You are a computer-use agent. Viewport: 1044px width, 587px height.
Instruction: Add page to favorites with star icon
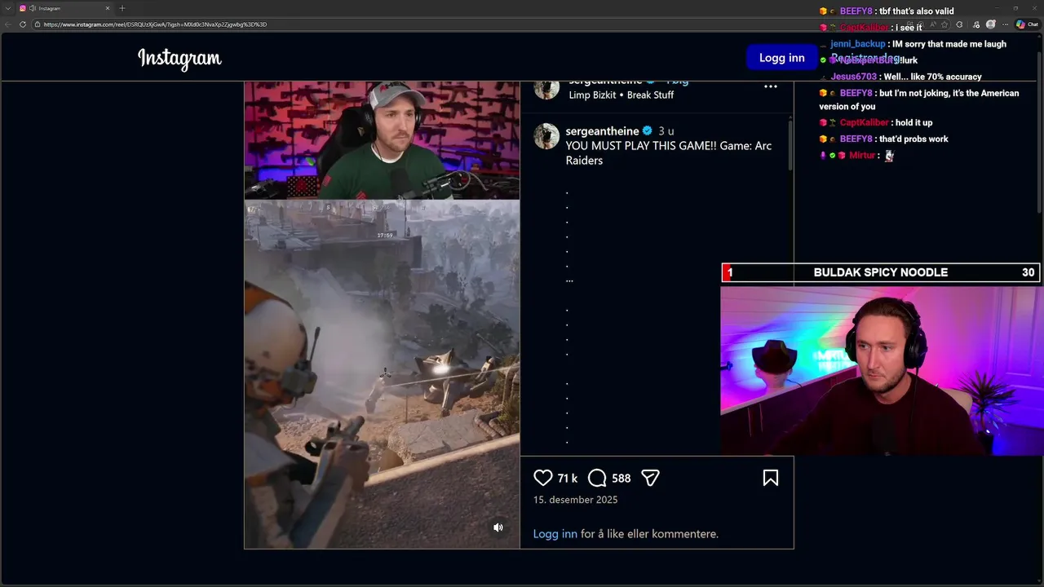pos(945,24)
